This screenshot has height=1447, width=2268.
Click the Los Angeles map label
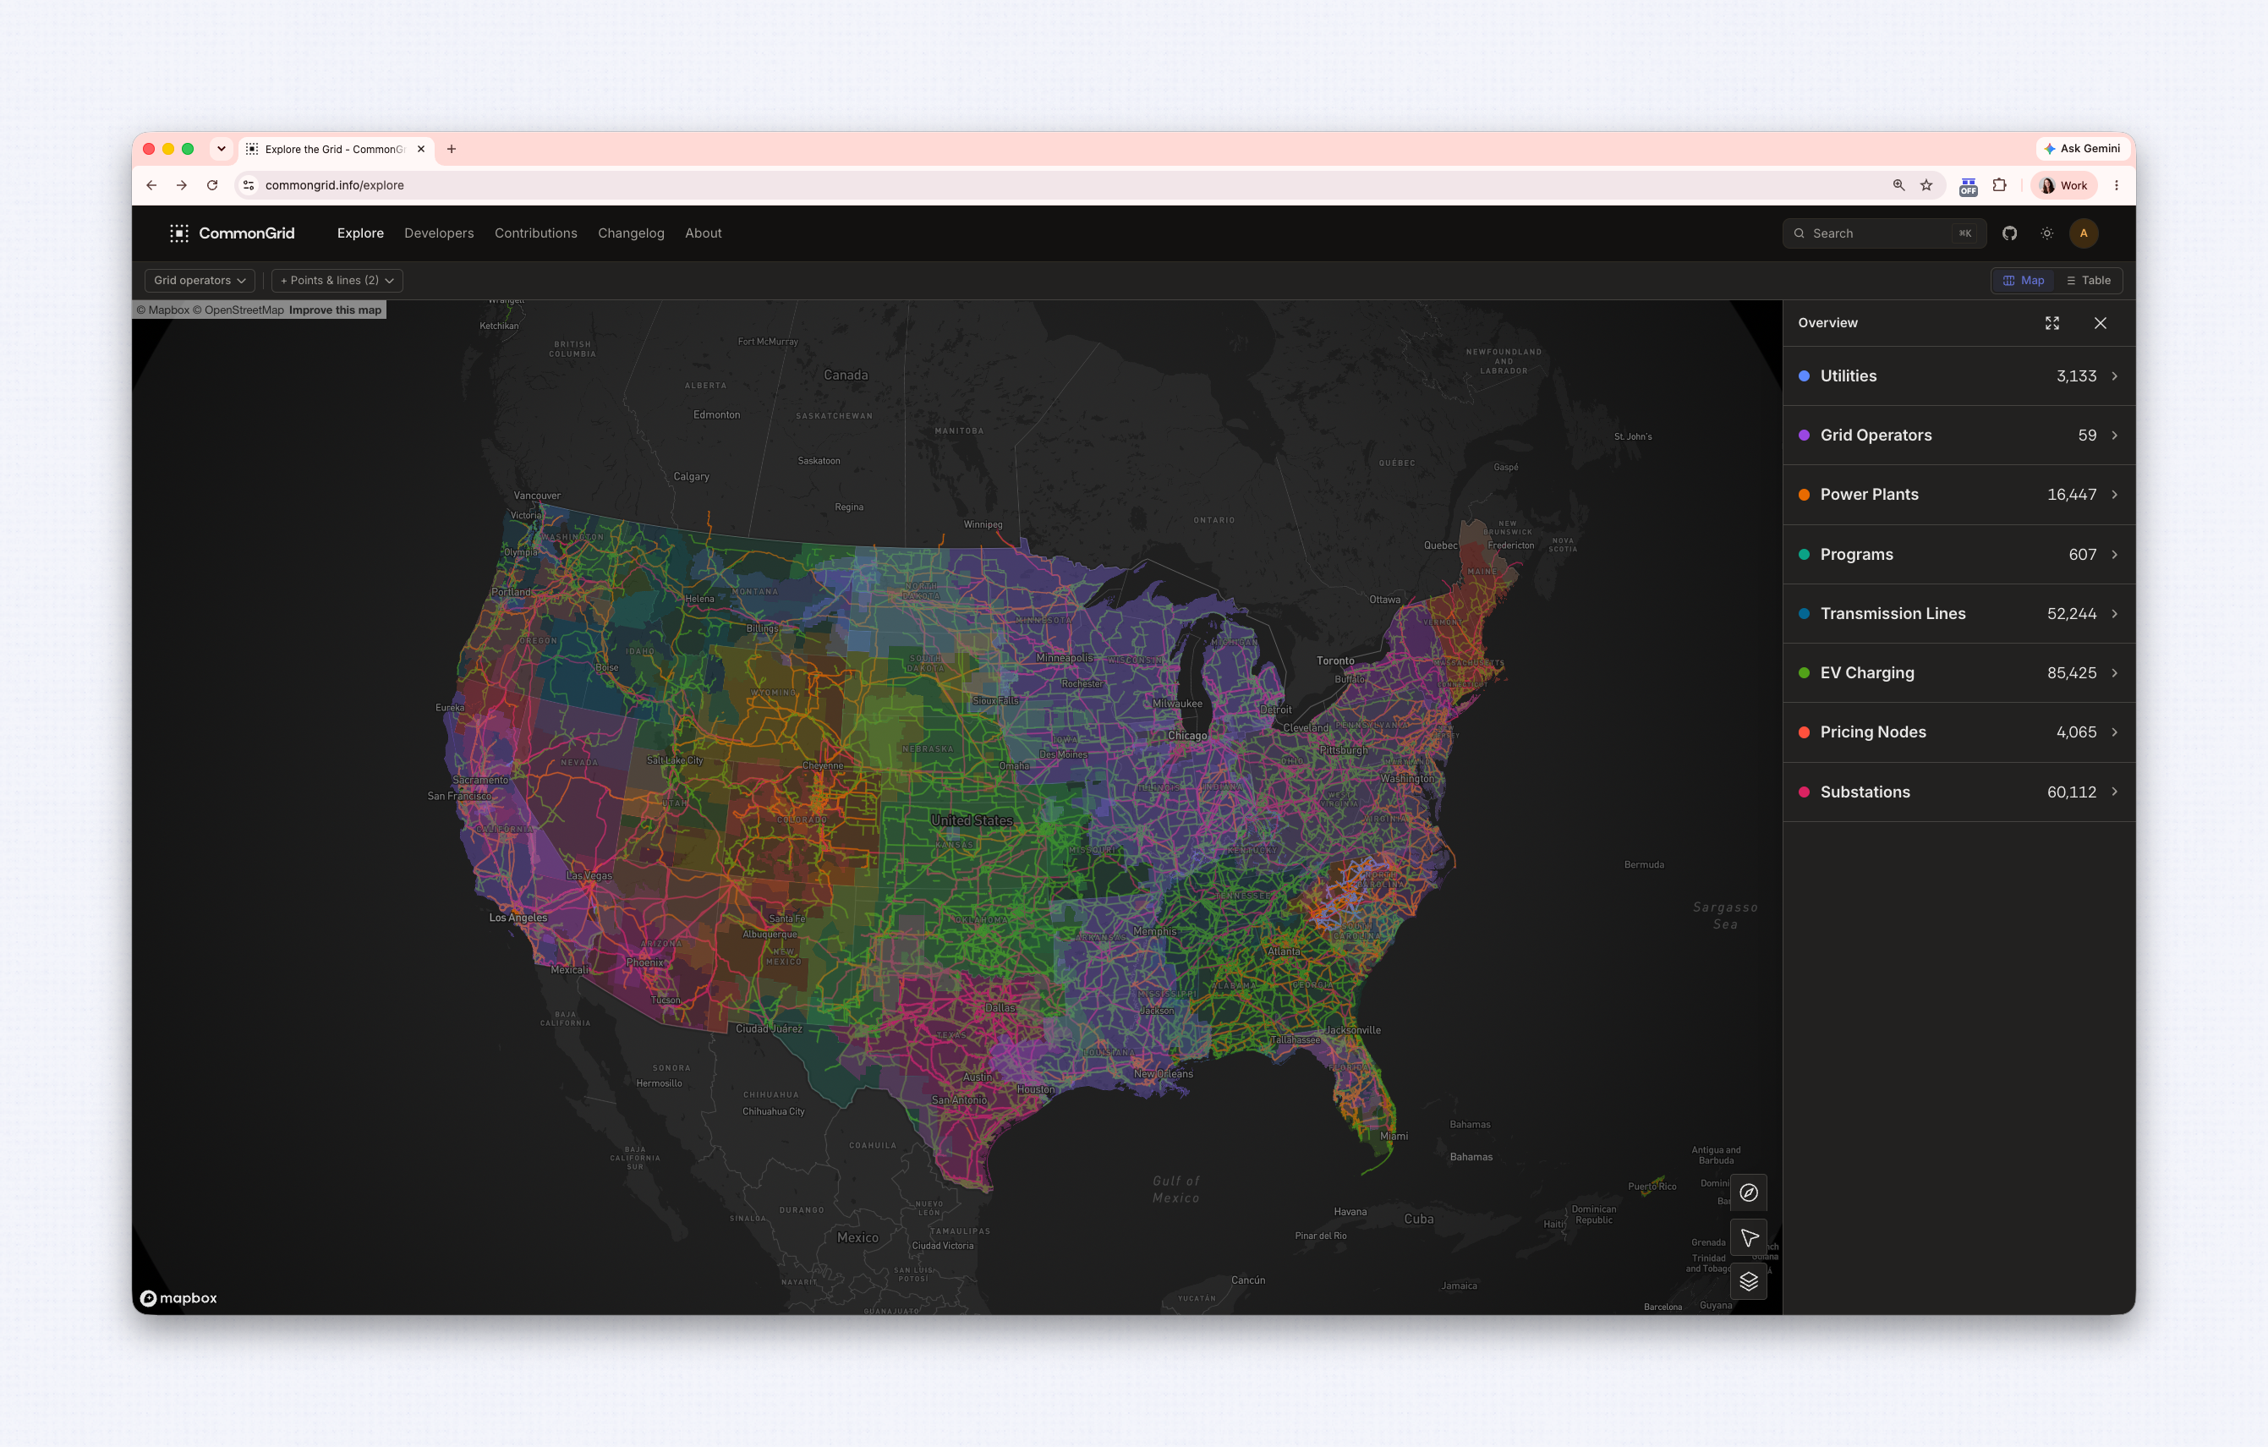518,918
